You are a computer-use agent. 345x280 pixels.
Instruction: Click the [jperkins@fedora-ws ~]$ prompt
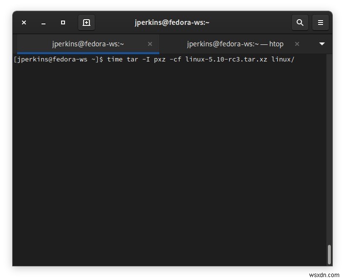pos(58,60)
